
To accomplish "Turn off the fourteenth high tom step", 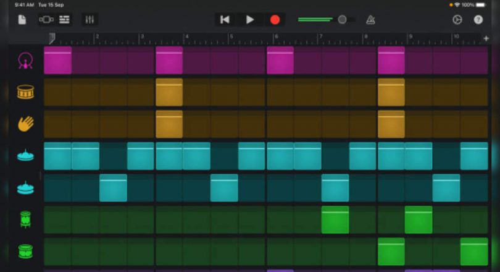I will click(419, 220).
